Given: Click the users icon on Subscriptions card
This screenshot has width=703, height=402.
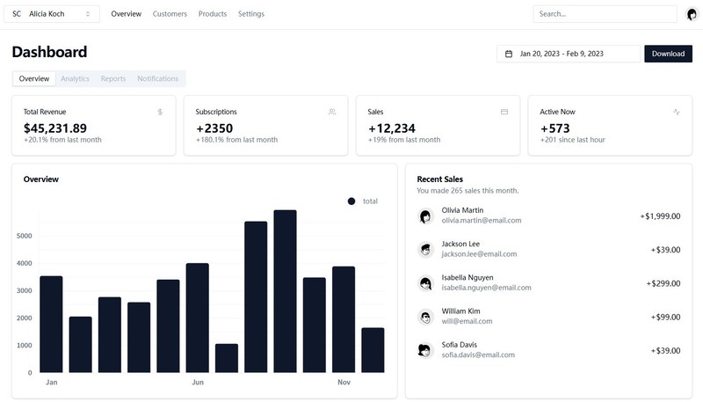Looking at the screenshot, I should [x=332, y=112].
